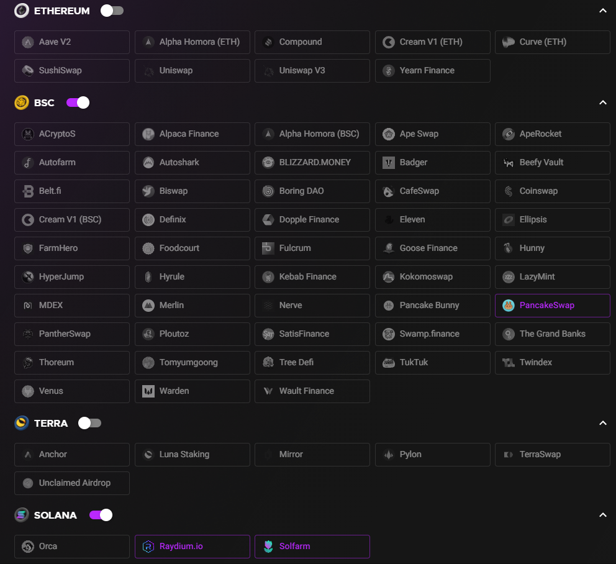This screenshot has width=616, height=564.
Task: Select the Uniswap V3 protocol
Action: tap(312, 71)
